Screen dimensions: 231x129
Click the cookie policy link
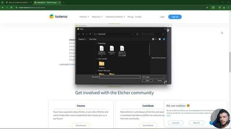click(169, 115)
